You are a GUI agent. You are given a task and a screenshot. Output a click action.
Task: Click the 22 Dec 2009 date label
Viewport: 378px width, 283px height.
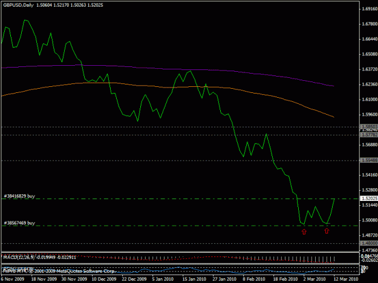(134, 279)
